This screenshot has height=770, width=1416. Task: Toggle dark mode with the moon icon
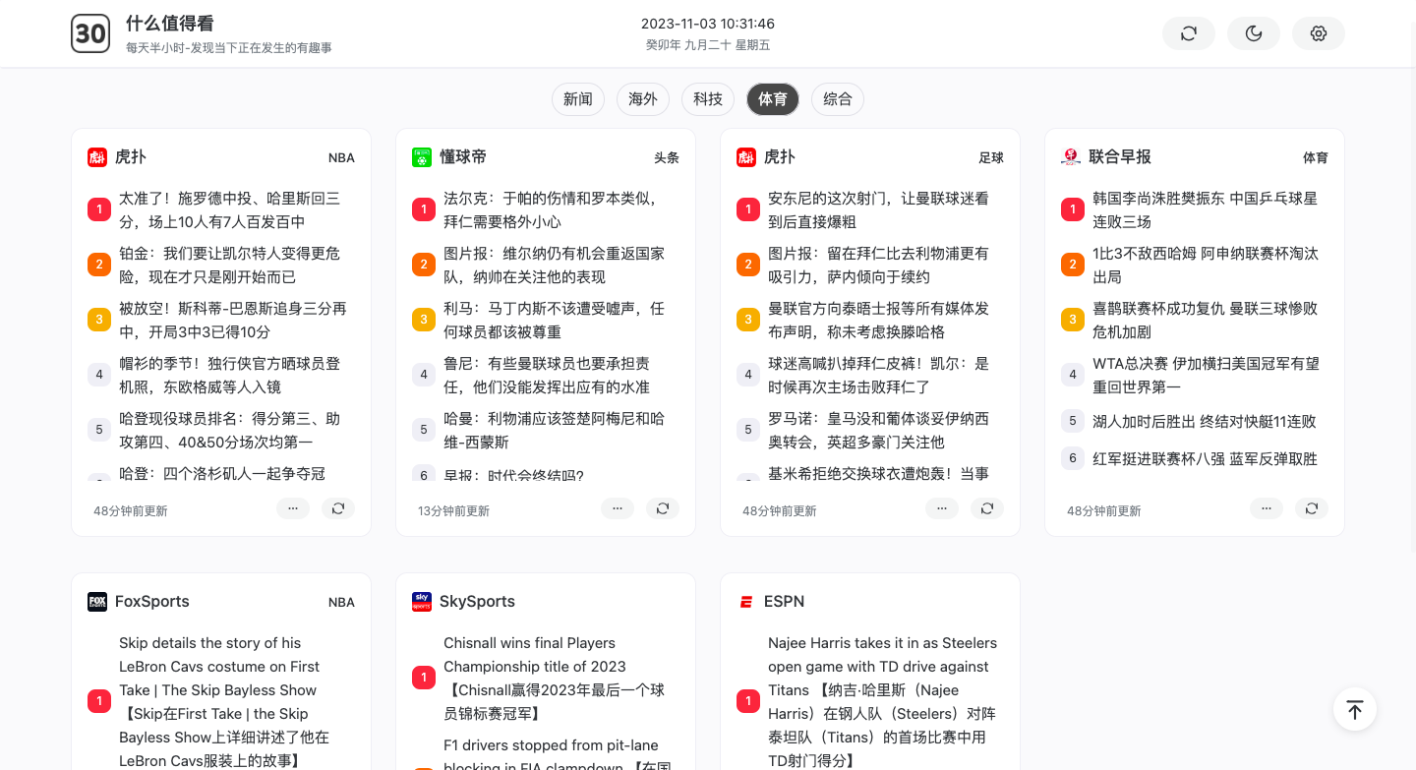[x=1253, y=32]
